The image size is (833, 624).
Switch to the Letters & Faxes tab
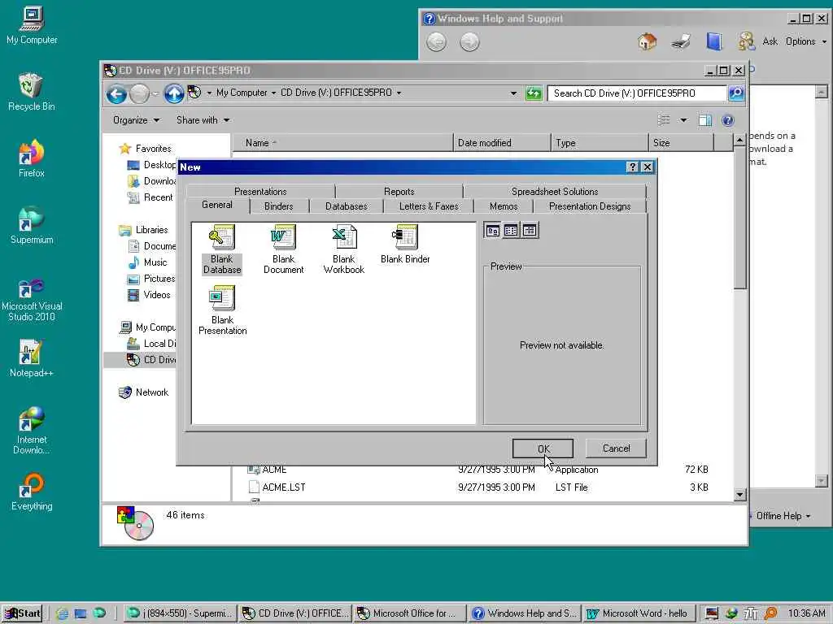[428, 206]
